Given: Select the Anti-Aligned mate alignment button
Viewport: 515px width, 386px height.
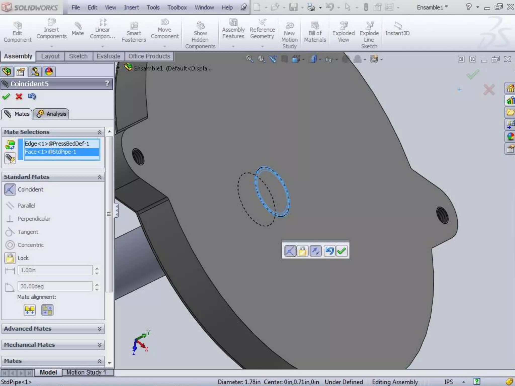Looking at the screenshot, I should click(47, 310).
